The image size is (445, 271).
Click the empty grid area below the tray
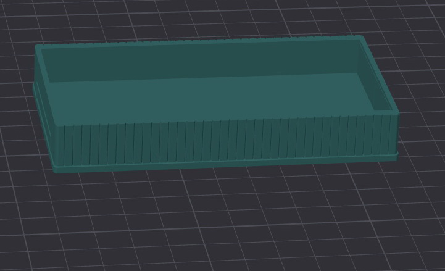[222, 222]
